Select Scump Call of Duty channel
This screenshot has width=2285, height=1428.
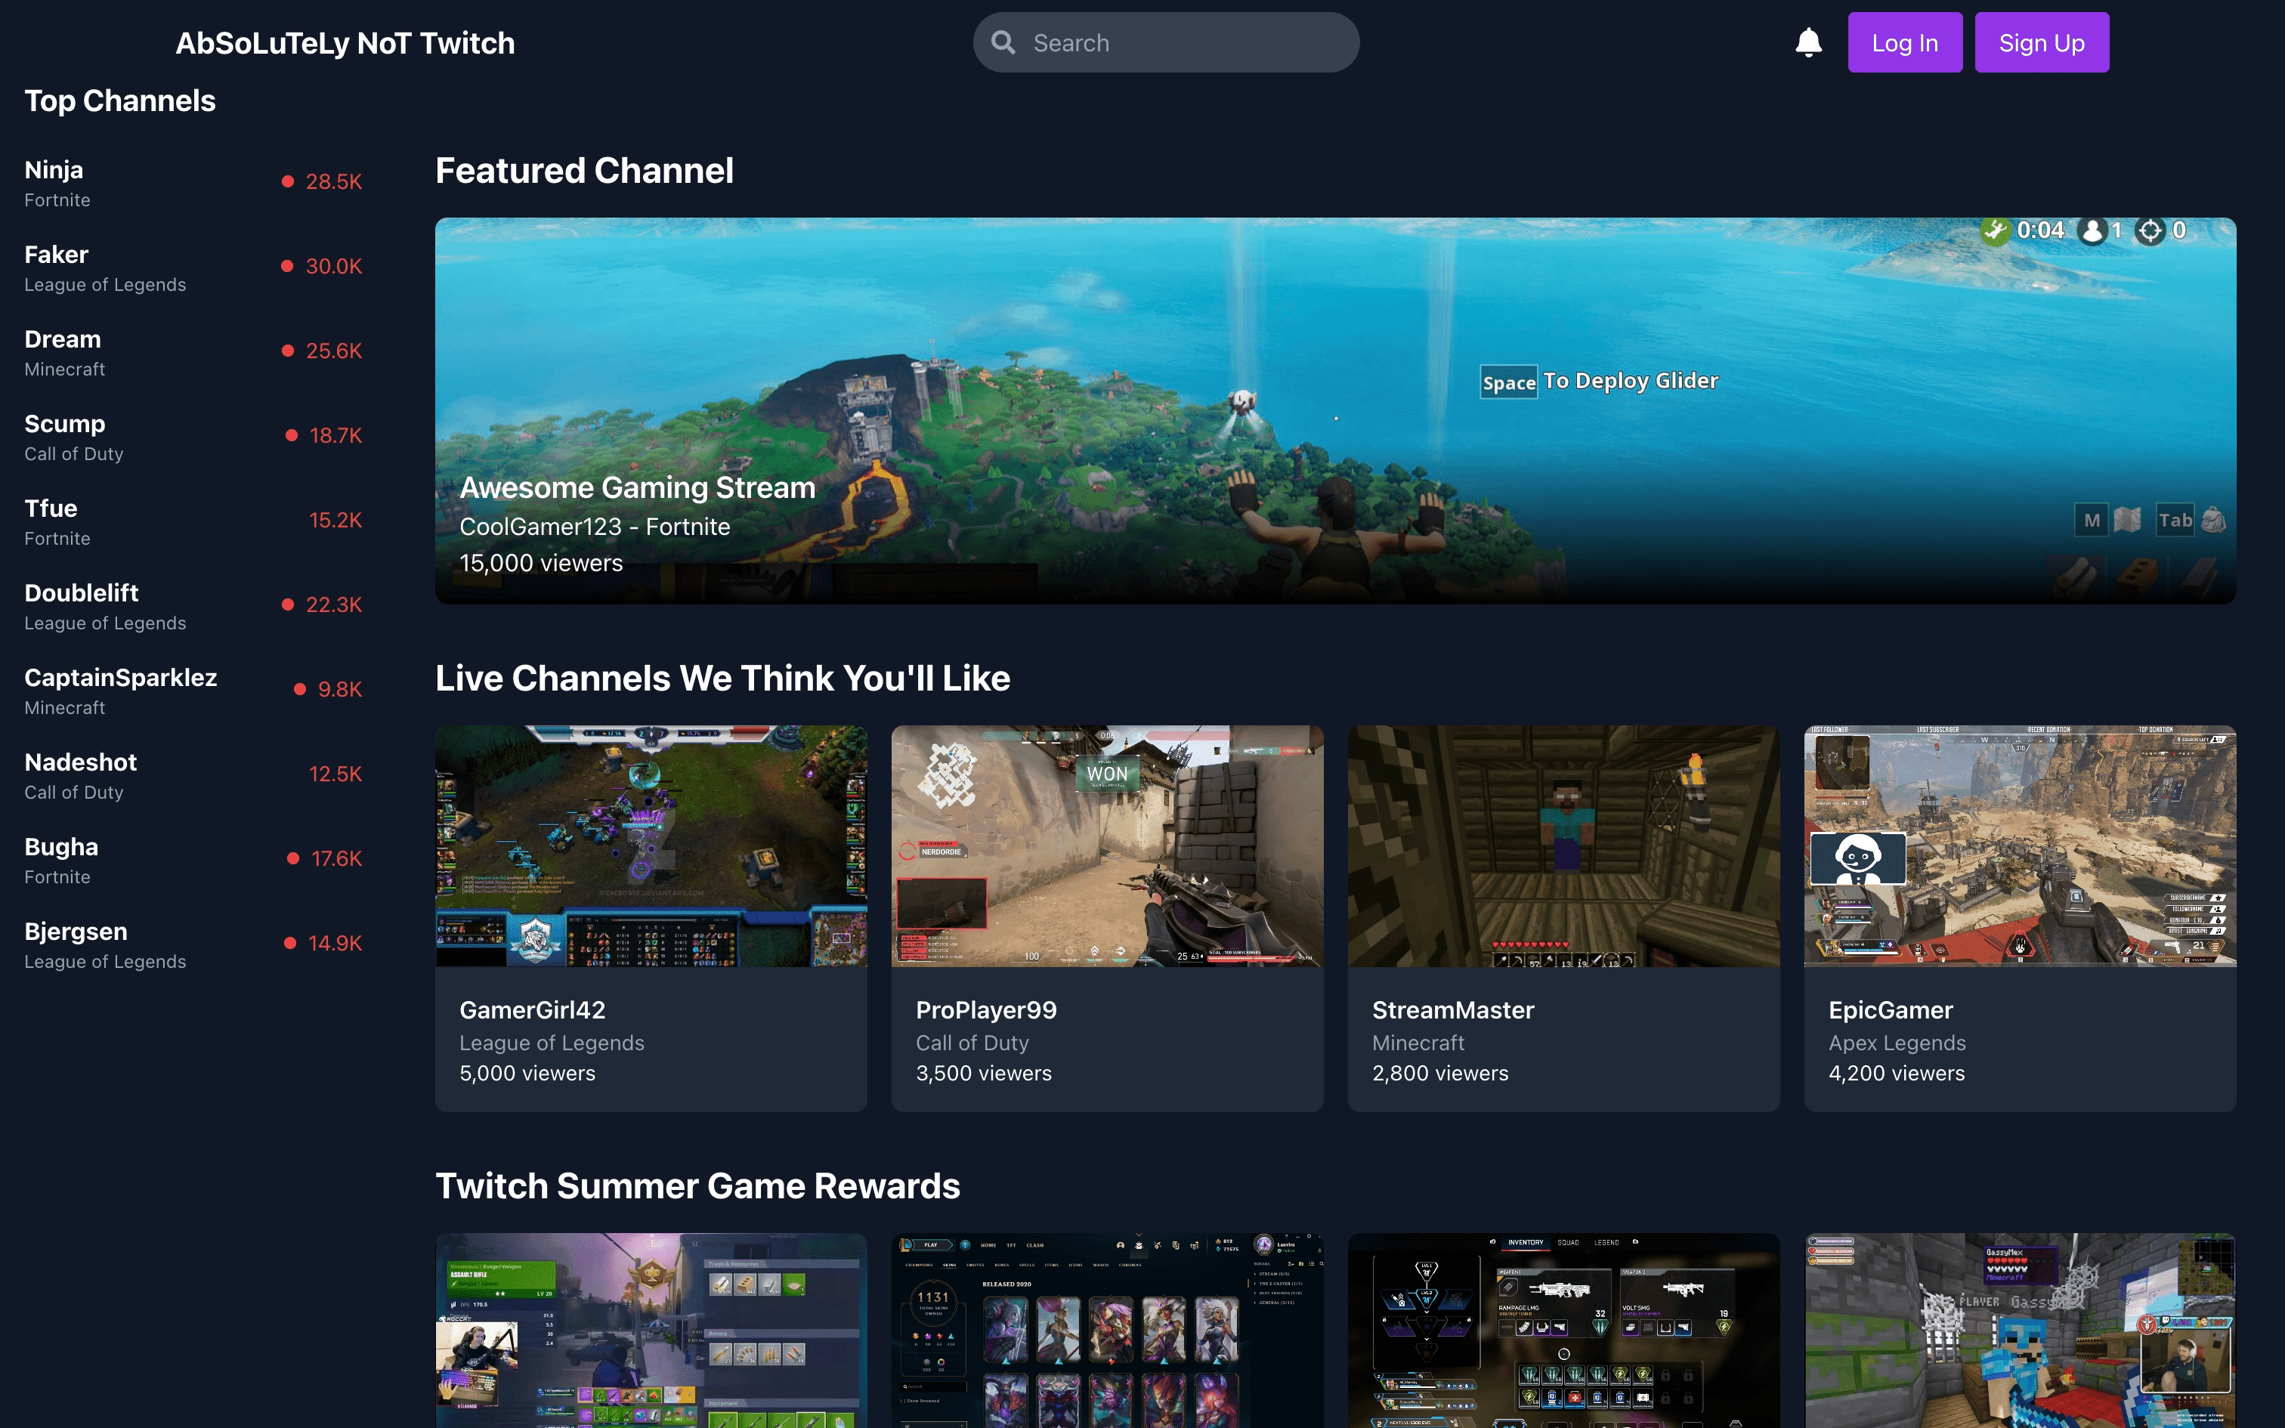click(x=193, y=437)
